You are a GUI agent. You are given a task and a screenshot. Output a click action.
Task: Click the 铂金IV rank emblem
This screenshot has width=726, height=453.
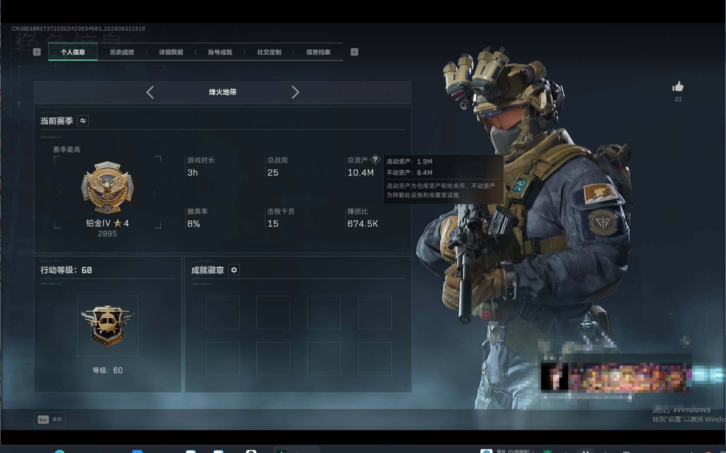click(x=107, y=187)
